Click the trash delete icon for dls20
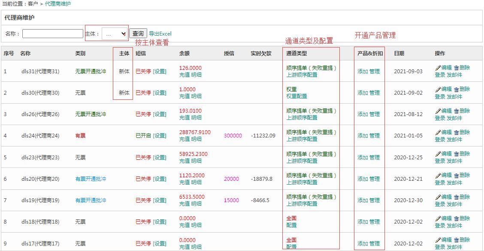The image size is (484, 251). pos(456,175)
